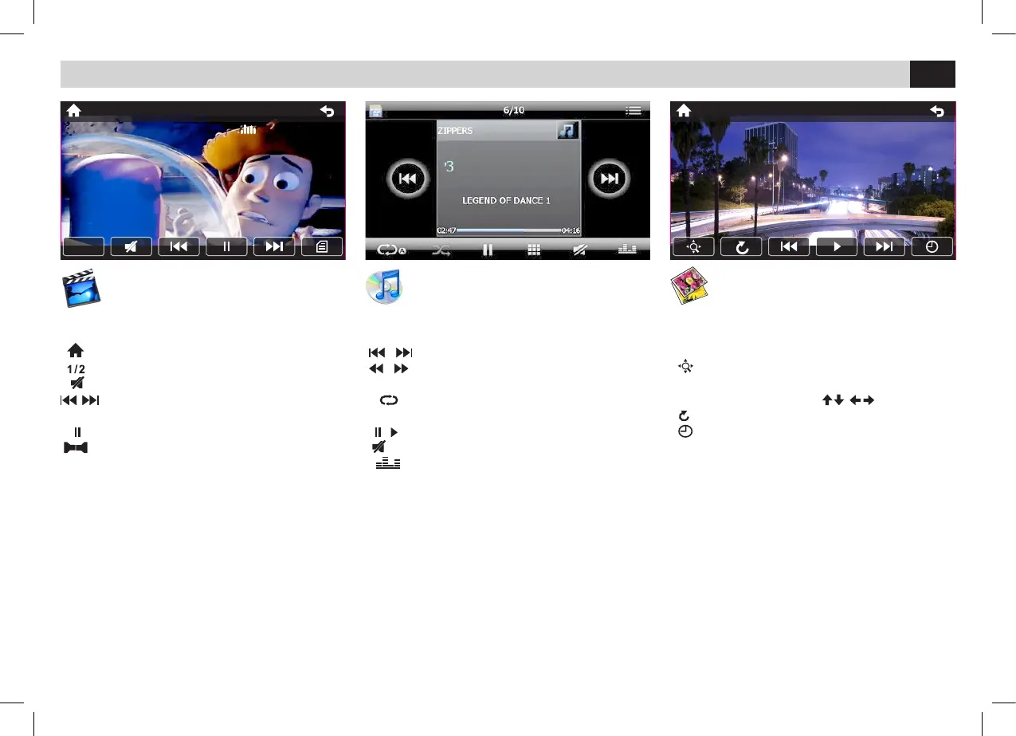Skip to next video in video player
Image resolution: width=1016 pixels, height=736 pixels.
(274, 247)
